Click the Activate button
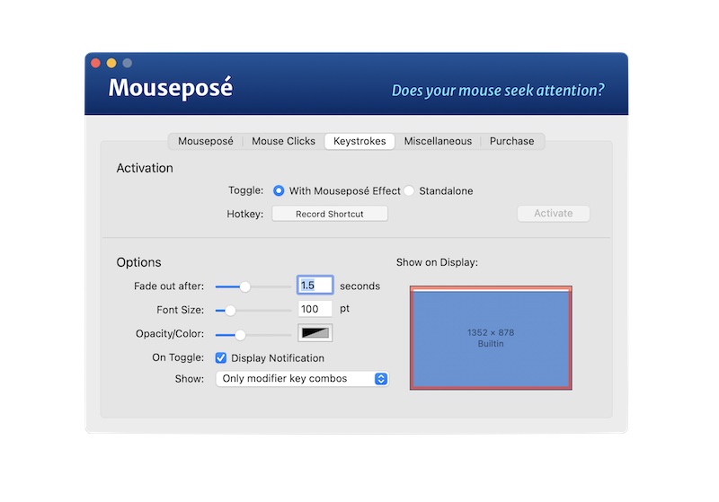 point(554,214)
